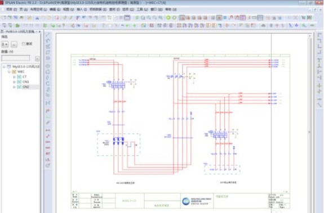Click the scroll-up arrow of drawing area
The height and width of the screenshot is (213, 324).
coord(309,36)
